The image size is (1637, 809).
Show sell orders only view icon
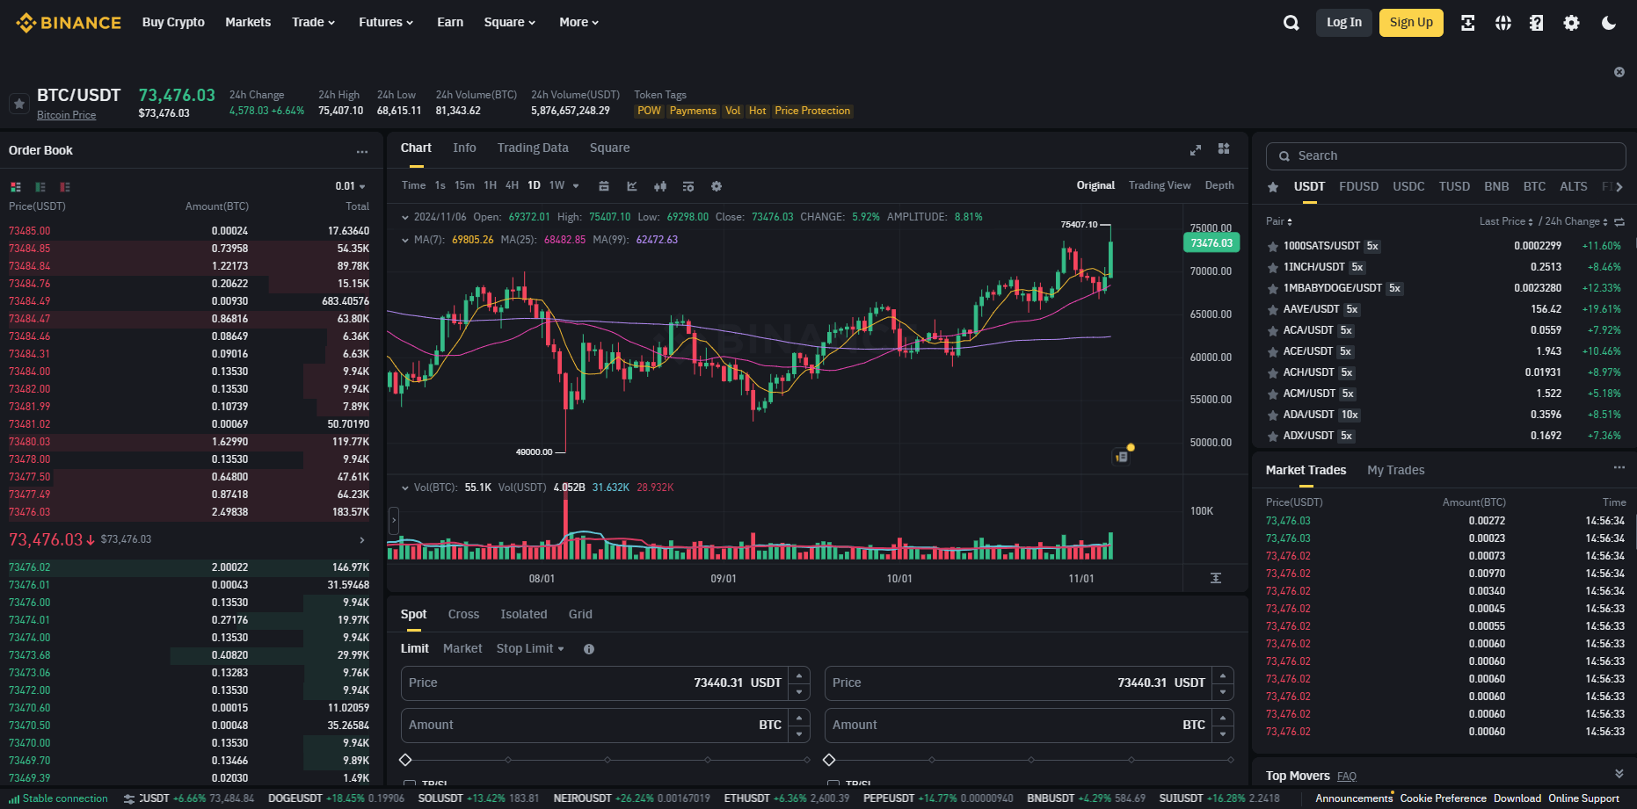click(x=65, y=187)
